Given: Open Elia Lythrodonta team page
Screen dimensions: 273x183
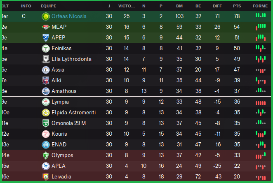Looking at the screenshot, I should click(x=72, y=59).
